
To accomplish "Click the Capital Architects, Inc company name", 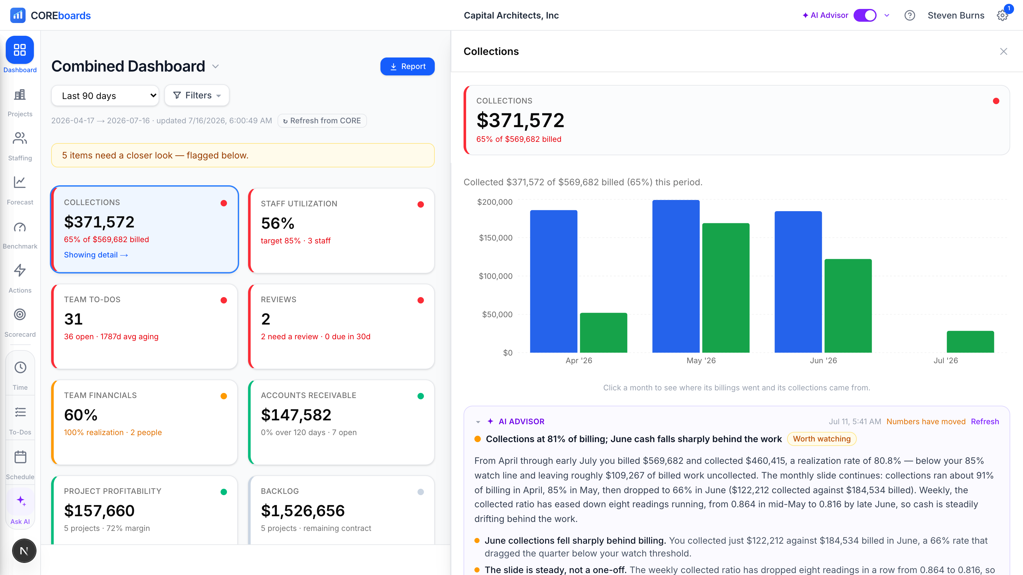I will click(511, 15).
